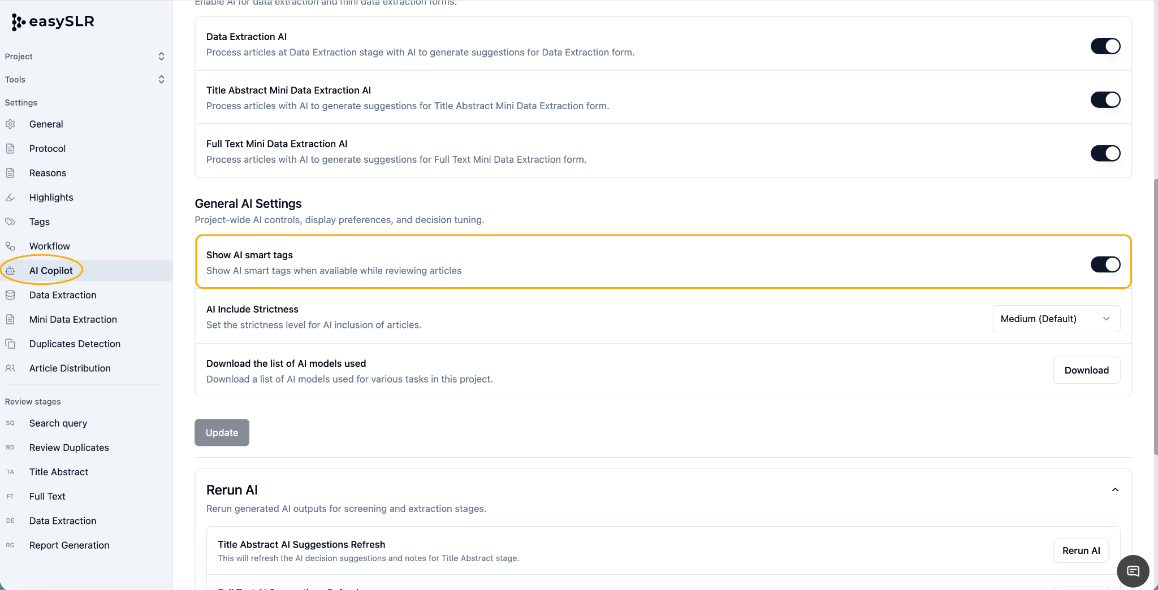Expand the Project section selector
1158x590 pixels.
coord(85,56)
